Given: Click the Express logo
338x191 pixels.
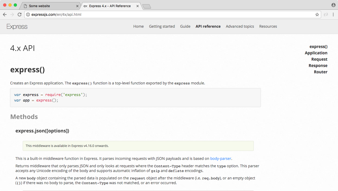Looking at the screenshot, I should (x=17, y=26).
